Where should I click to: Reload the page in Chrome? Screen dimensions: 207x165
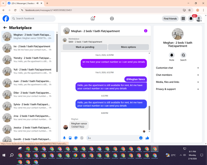[x=15, y=10]
